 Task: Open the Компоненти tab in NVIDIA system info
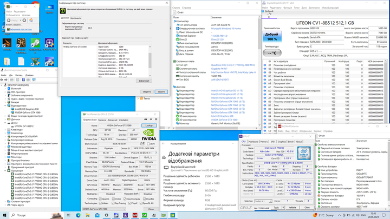76,18
